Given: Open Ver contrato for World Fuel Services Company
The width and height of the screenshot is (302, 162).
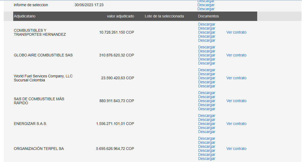Looking at the screenshot, I should coord(236,78).
